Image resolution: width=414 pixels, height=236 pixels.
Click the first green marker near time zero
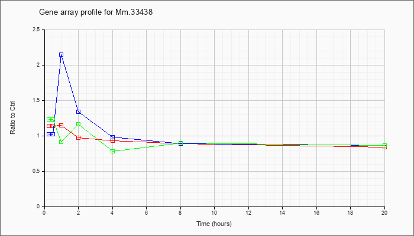click(x=49, y=119)
